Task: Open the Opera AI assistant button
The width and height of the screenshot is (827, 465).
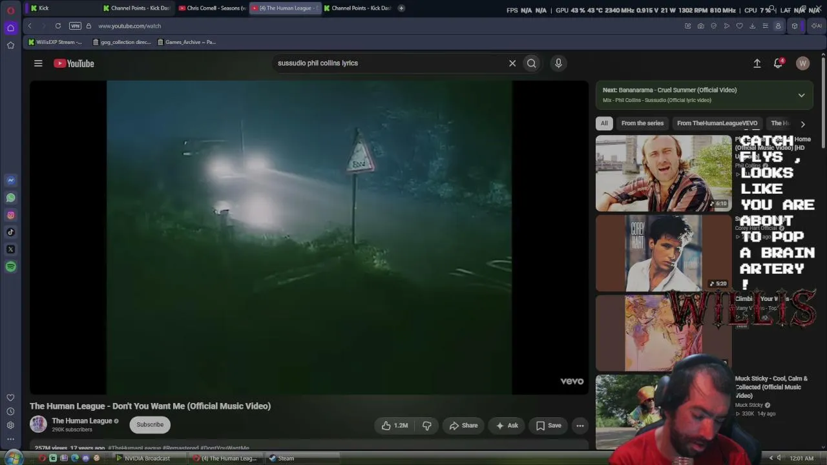Action: (x=817, y=26)
